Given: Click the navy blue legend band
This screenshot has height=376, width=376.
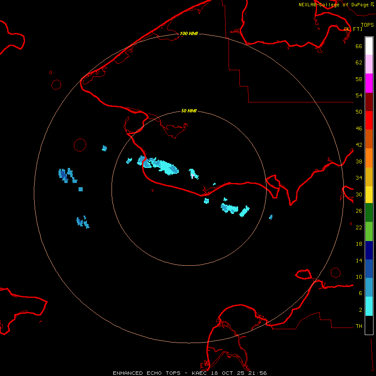Looking at the screenshot, I should [x=369, y=250].
